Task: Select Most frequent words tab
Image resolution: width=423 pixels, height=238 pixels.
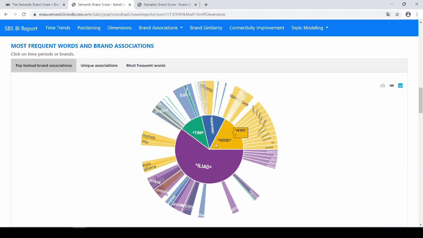Action: 146,65
